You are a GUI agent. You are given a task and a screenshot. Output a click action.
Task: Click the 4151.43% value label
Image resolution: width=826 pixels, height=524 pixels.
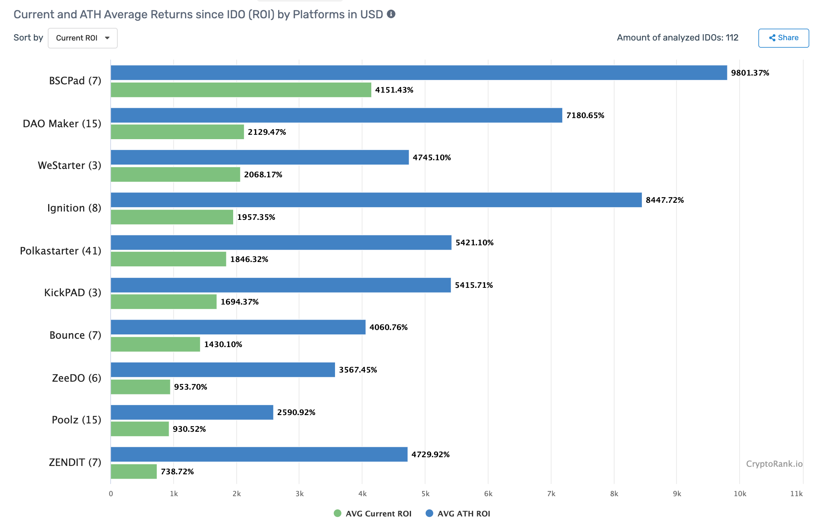(x=394, y=90)
